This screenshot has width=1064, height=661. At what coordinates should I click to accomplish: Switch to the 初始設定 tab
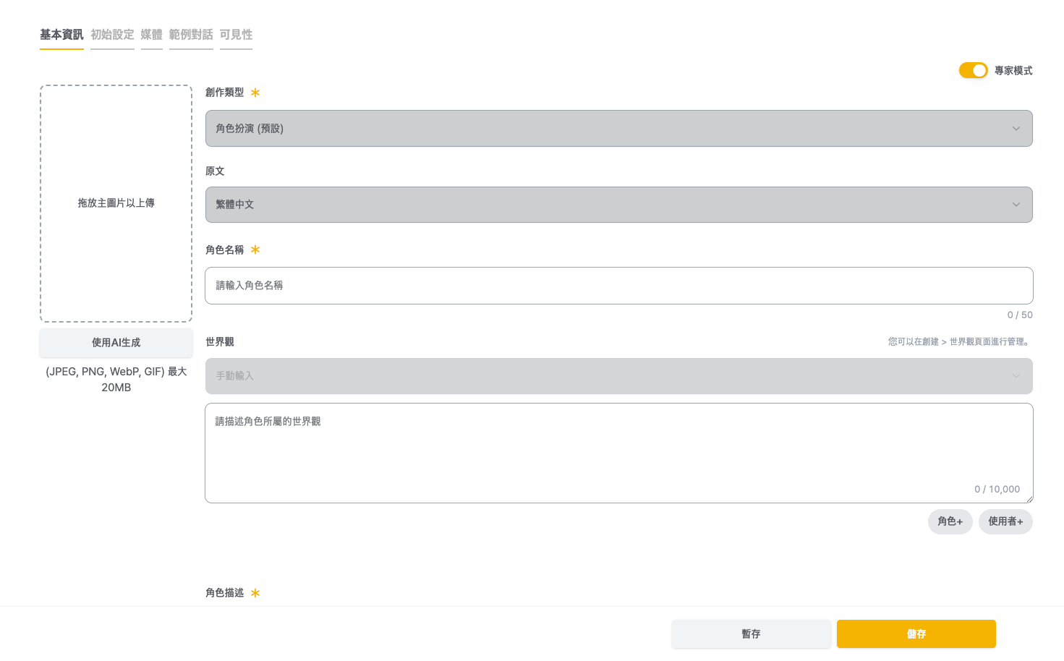coord(112,34)
